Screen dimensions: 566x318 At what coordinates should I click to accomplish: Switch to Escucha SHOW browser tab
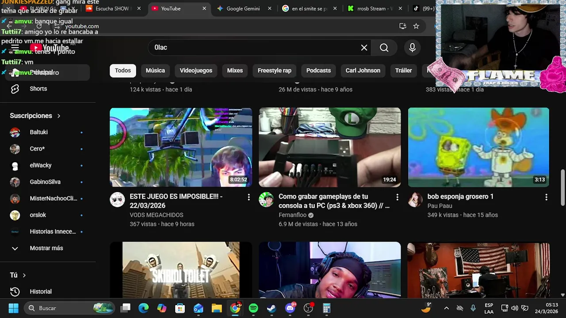113,8
